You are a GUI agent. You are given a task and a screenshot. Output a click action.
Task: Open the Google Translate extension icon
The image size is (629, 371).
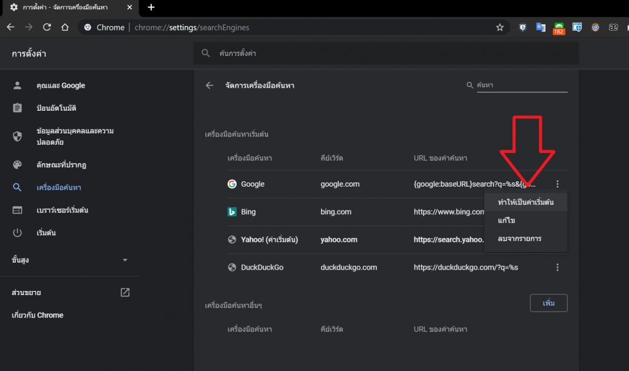541,27
